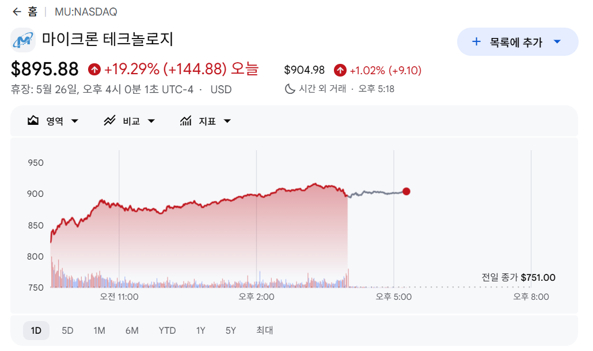The image size is (593, 351).
Task: Select the YTD range tab
Action: [x=167, y=331]
